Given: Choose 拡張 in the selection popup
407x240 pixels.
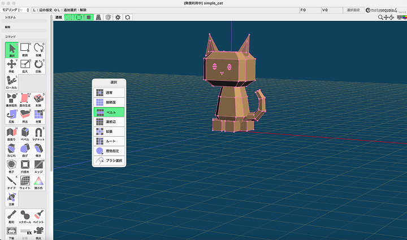Looking at the screenshot, I should [109, 132].
